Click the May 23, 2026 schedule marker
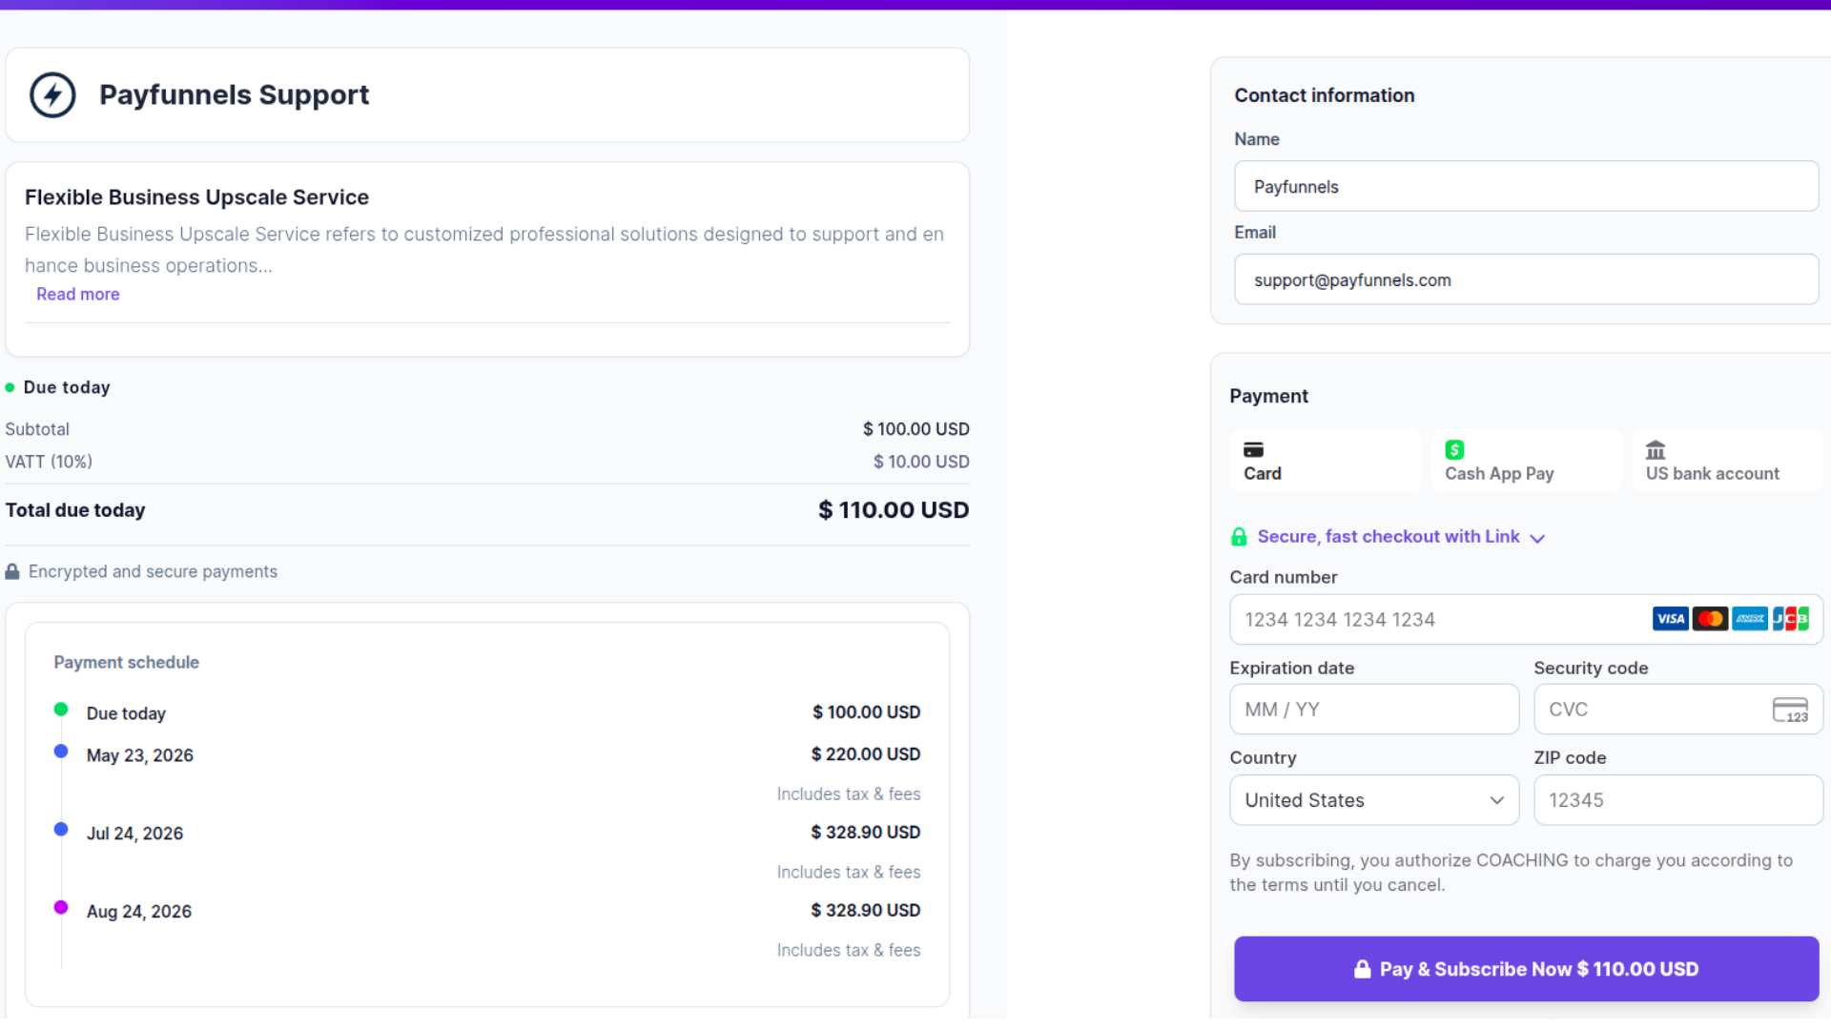This screenshot has height=1030, width=1831. [61, 751]
